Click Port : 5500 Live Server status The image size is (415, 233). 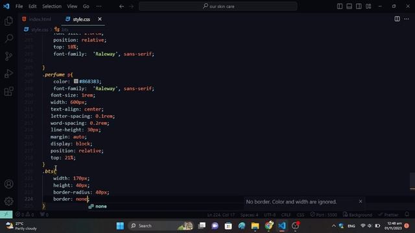click(324, 215)
